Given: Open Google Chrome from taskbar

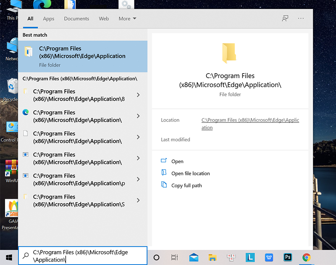Looking at the screenshot, I should (307, 257).
